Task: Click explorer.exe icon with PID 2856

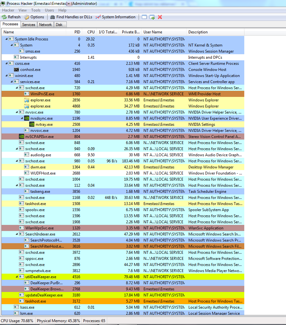Action: point(27,100)
